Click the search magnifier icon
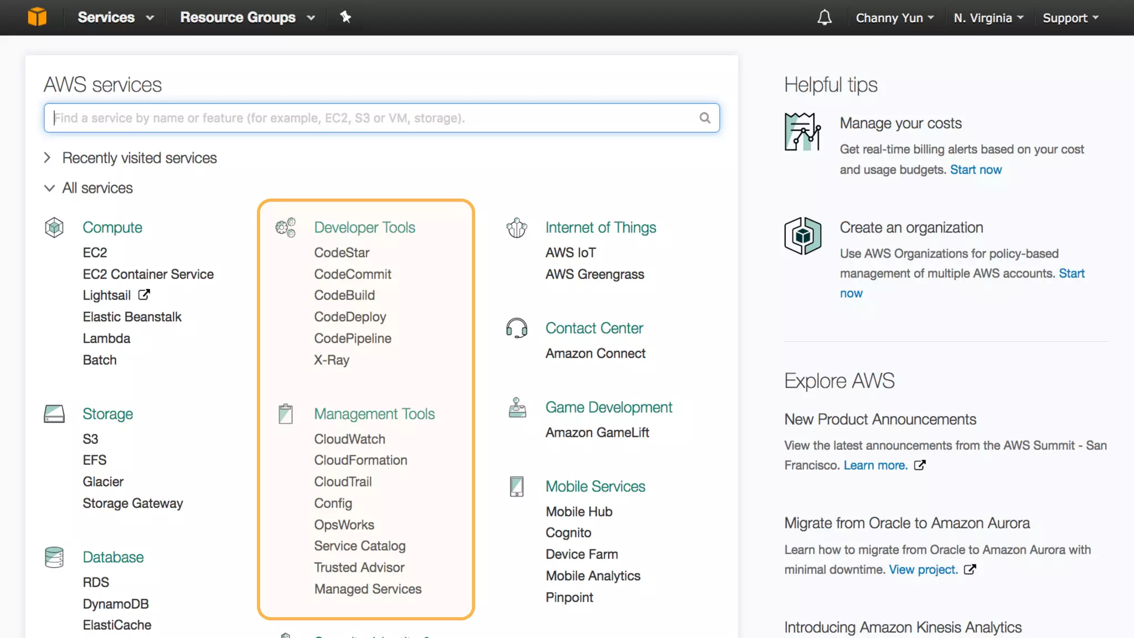Image resolution: width=1134 pixels, height=638 pixels. click(x=704, y=118)
